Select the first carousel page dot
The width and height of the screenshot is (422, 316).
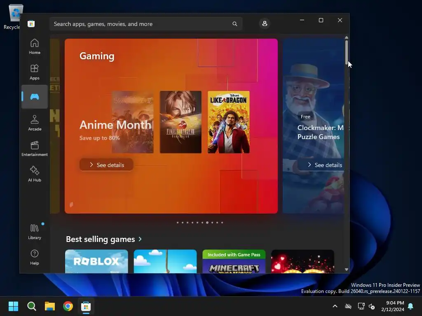pos(178,223)
